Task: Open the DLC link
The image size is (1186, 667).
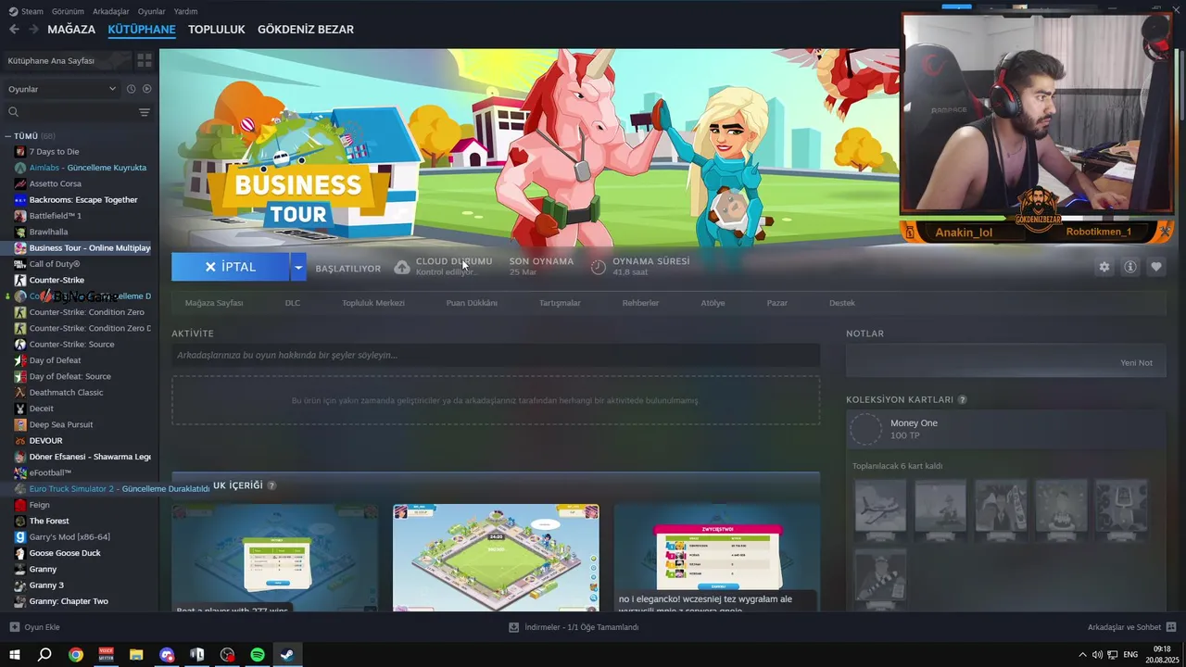Action: click(293, 303)
